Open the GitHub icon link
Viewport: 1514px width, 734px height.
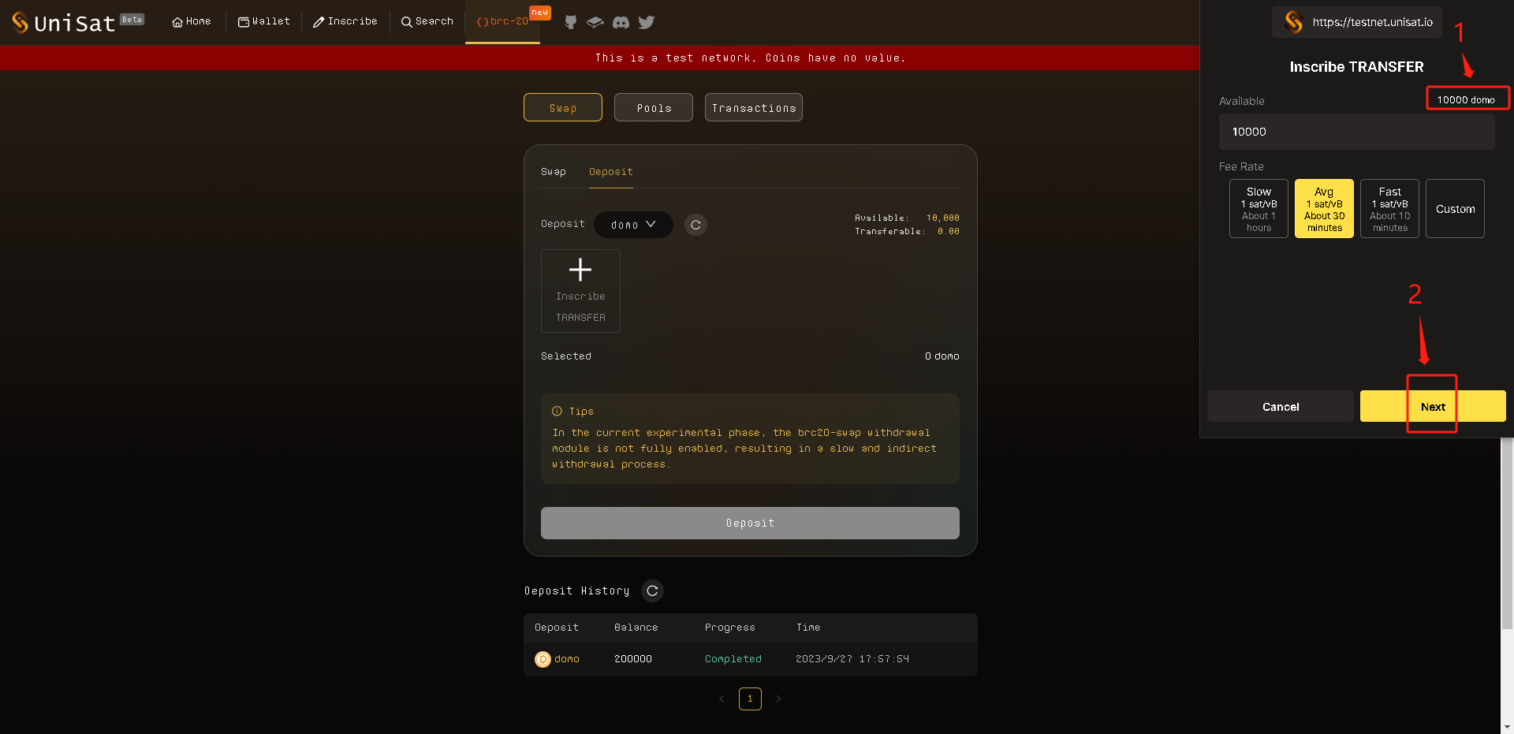tap(571, 22)
